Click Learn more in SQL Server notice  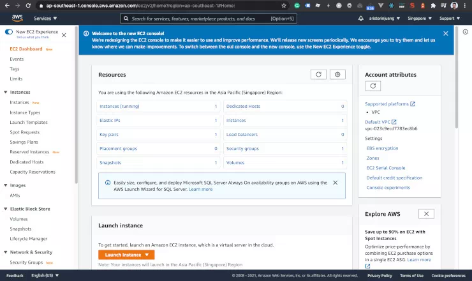click(x=200, y=189)
